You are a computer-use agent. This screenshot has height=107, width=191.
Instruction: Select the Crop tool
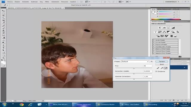3,21
